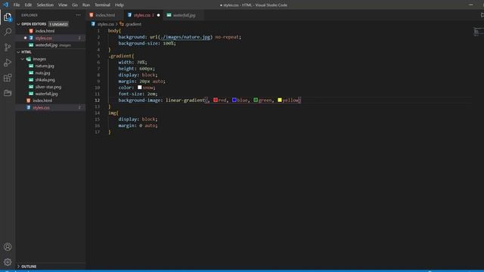The width and height of the screenshot is (484, 272).
Task: Open silver-star.png in images folder
Action: click(48, 87)
